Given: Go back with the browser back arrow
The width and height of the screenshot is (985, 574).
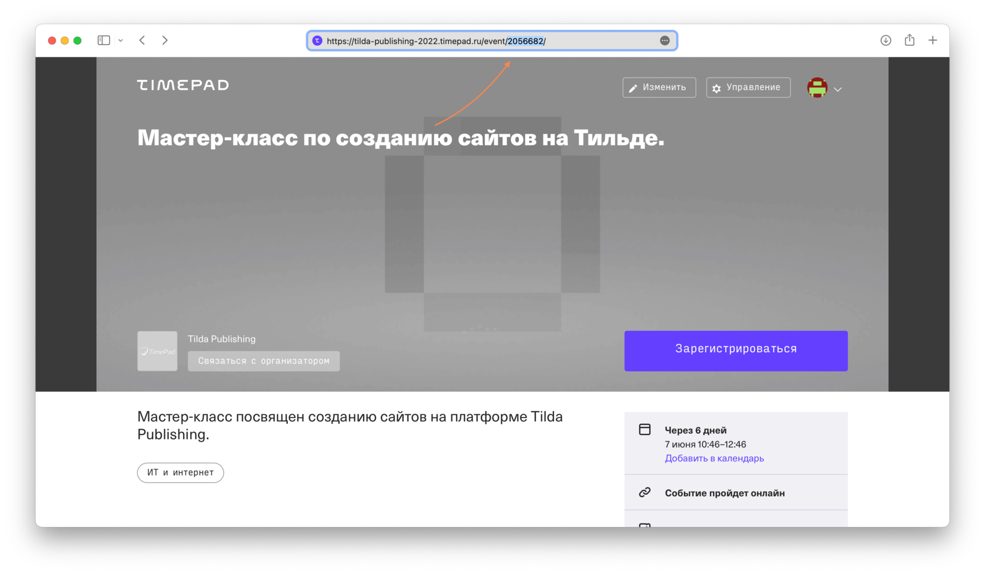Looking at the screenshot, I should point(142,40).
